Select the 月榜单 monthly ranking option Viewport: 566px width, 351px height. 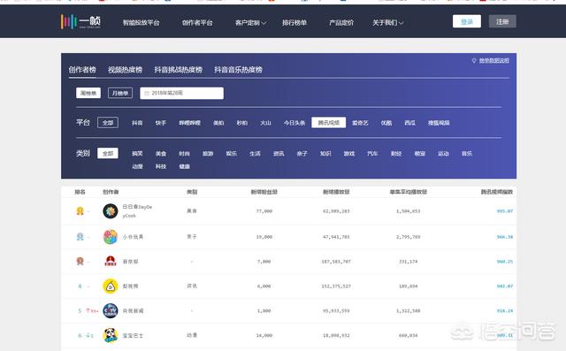[120, 93]
